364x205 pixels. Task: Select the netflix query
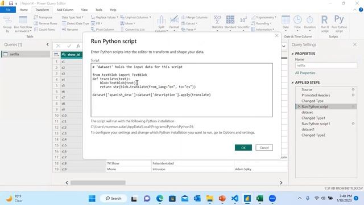point(26,54)
